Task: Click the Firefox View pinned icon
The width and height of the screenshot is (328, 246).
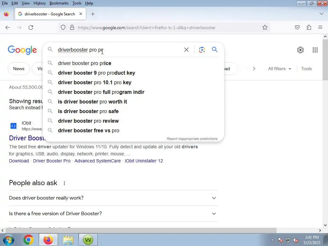Action: (6, 14)
